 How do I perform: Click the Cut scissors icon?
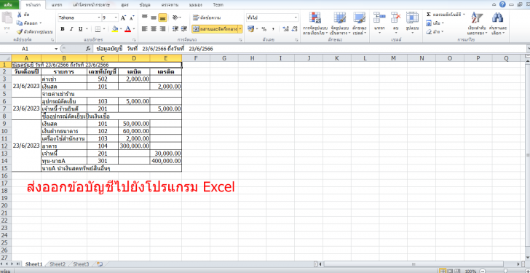pos(19,15)
